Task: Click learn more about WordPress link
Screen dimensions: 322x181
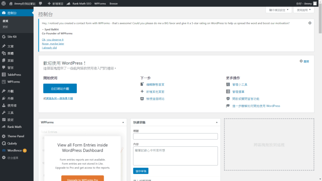Action: click(256, 106)
